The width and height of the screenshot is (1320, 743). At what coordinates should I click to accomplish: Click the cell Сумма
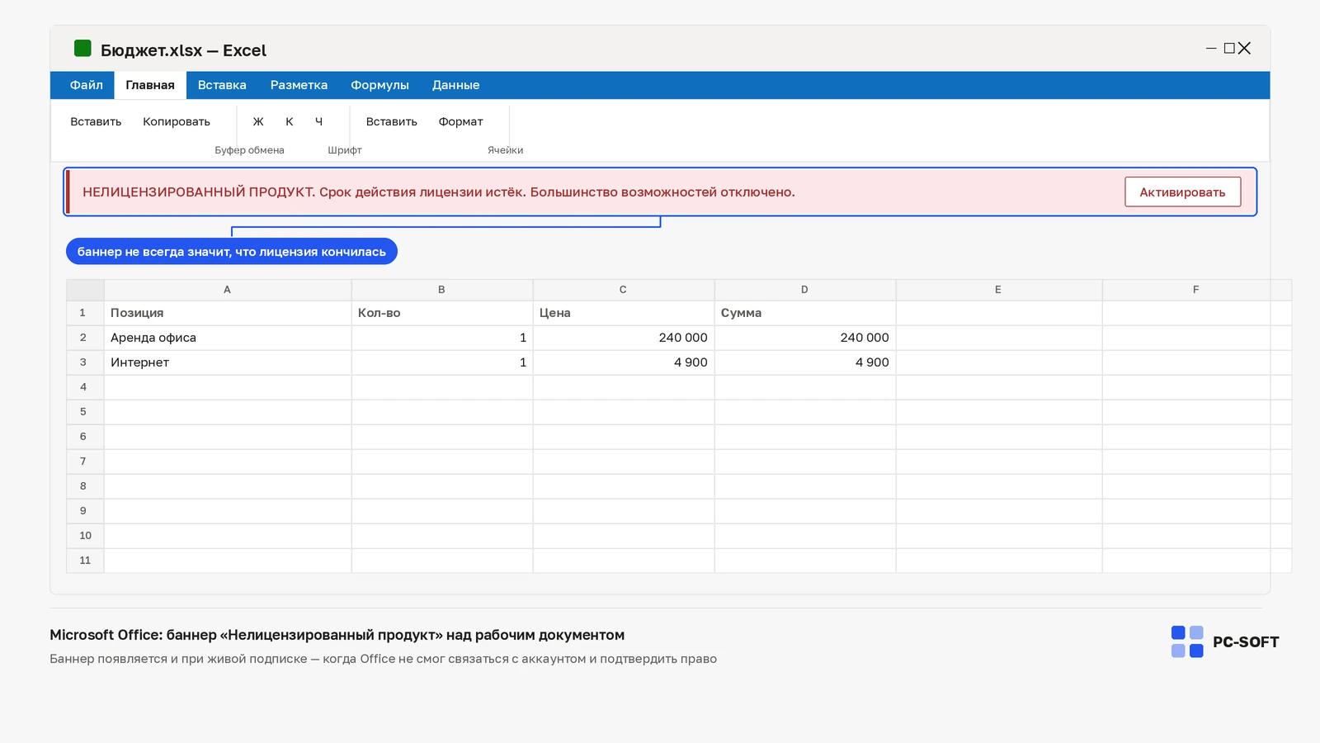[x=805, y=313]
